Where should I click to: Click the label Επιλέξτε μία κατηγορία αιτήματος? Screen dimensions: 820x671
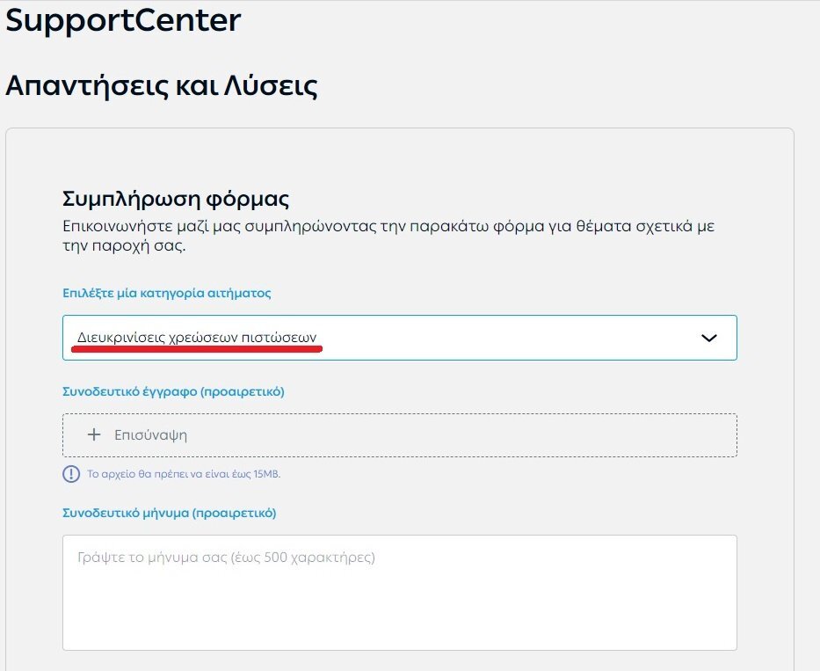pos(167,293)
